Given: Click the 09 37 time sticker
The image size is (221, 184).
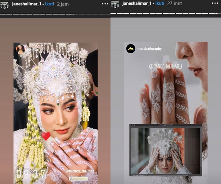Looking at the screenshot, I should click(x=31, y=174).
